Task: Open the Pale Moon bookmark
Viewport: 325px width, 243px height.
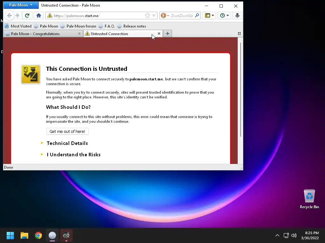Action: [46, 26]
